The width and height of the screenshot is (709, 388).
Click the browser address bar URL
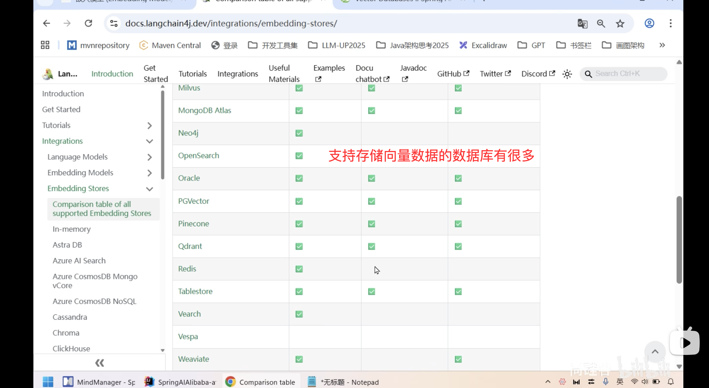[x=231, y=23]
